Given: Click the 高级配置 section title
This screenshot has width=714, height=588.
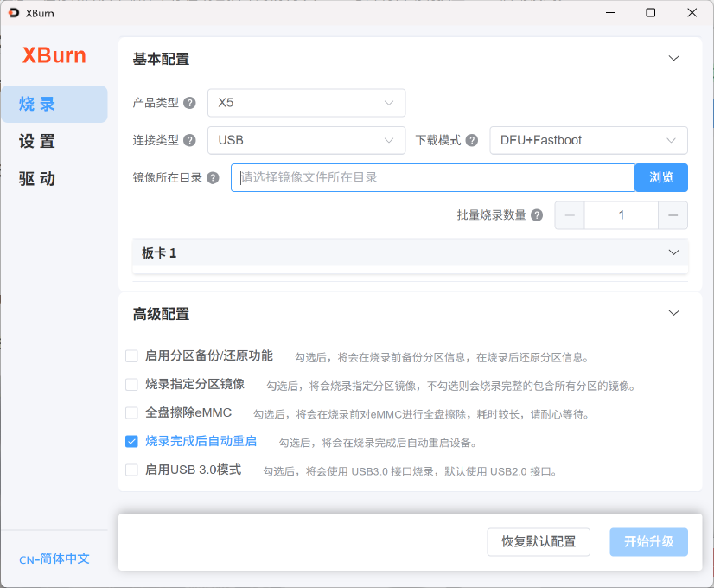Looking at the screenshot, I should point(161,314).
